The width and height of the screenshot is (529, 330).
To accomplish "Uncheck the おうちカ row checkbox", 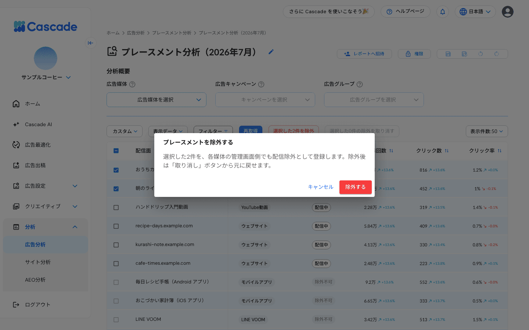I will (x=116, y=170).
